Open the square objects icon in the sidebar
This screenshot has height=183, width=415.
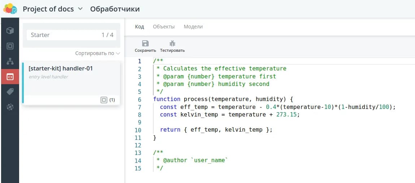(10, 46)
